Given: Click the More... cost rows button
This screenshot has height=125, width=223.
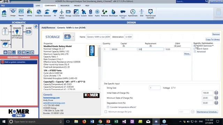Looking at the screenshot, I should click(187, 54).
